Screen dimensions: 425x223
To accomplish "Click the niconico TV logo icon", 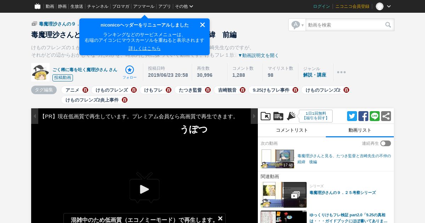I will 38,6.
